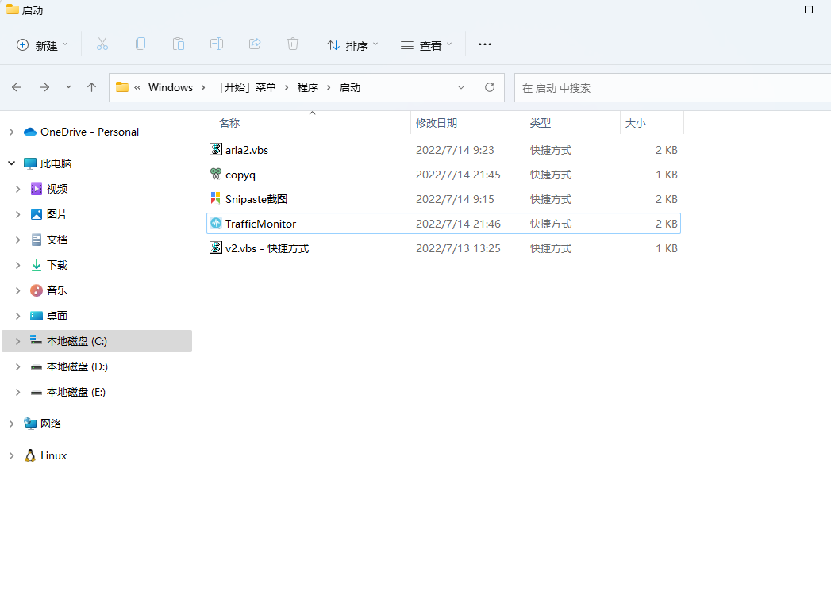Image resolution: width=831 pixels, height=614 pixels.
Task: Go forward with the right arrow
Action: click(x=44, y=87)
